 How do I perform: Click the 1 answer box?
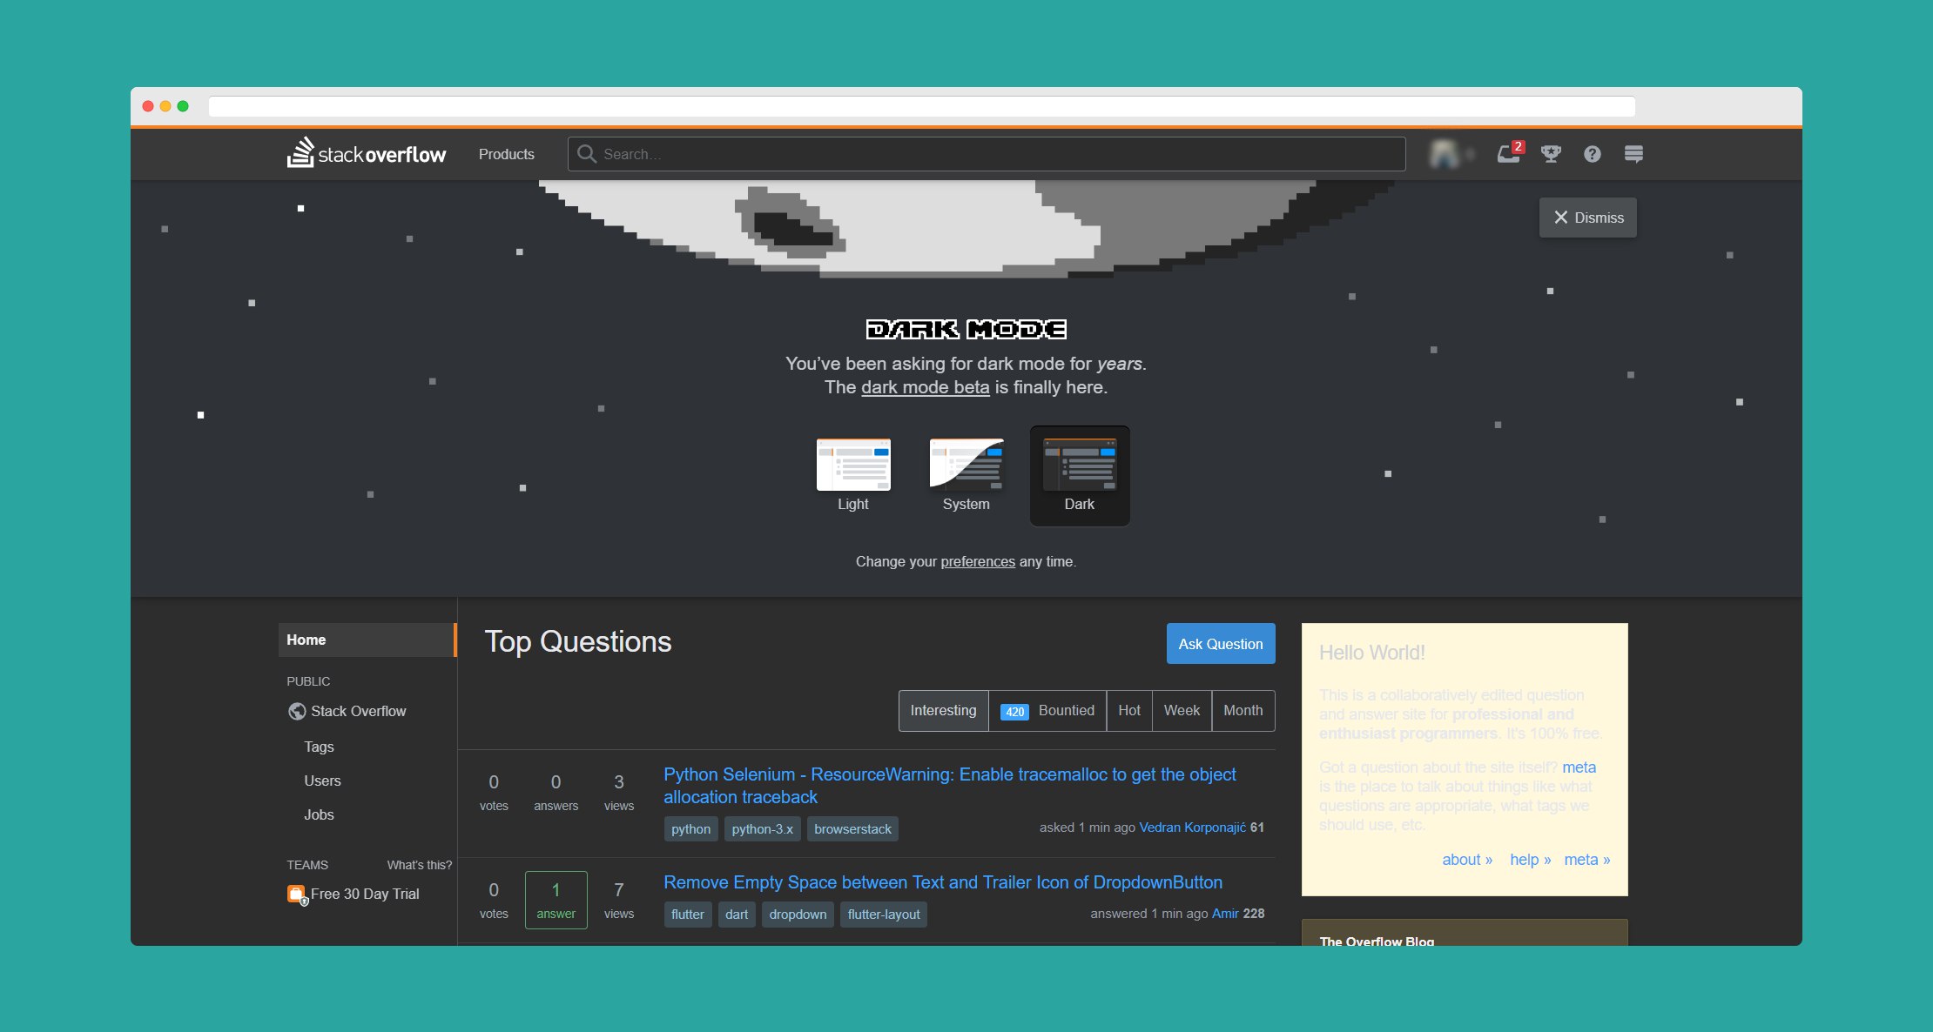(x=556, y=900)
